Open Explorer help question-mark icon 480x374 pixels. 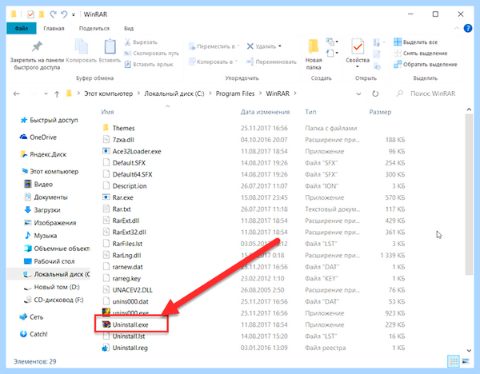point(468,29)
